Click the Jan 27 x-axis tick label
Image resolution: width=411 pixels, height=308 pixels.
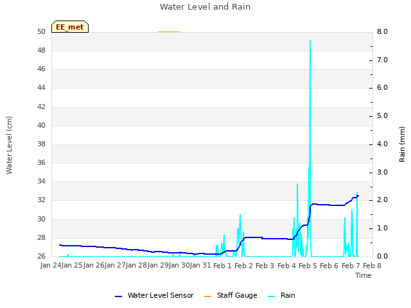(x=115, y=266)
